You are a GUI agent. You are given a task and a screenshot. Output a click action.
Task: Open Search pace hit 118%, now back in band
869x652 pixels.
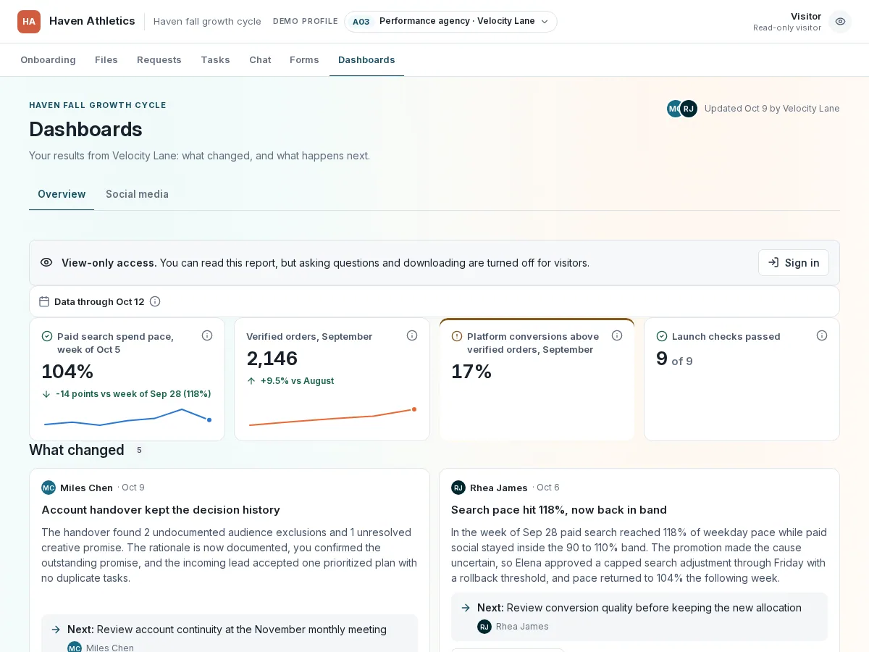(x=559, y=510)
